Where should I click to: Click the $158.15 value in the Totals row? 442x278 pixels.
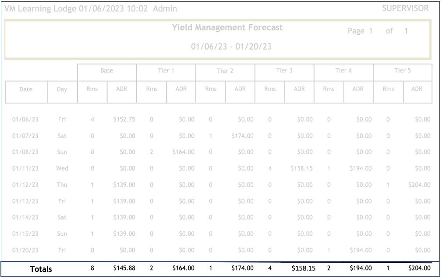303,268
